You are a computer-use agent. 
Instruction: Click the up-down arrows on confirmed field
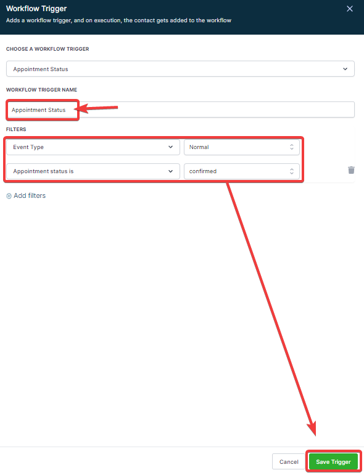tap(291, 171)
